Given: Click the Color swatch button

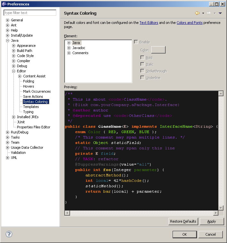Looking at the screenshot, I should pos(158,50).
